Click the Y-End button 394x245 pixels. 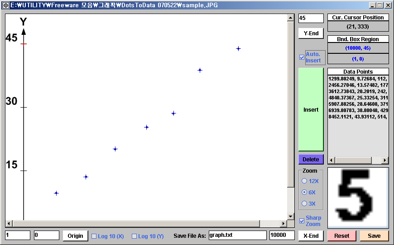(x=311, y=33)
